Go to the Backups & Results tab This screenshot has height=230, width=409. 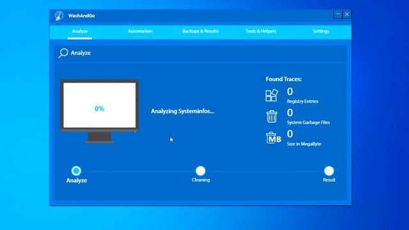coord(200,31)
